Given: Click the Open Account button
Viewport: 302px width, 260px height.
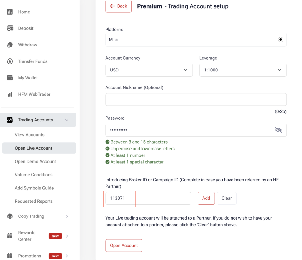Looking at the screenshot, I should click(x=124, y=246).
